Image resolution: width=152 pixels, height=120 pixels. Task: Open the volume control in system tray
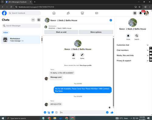click(x=137, y=118)
